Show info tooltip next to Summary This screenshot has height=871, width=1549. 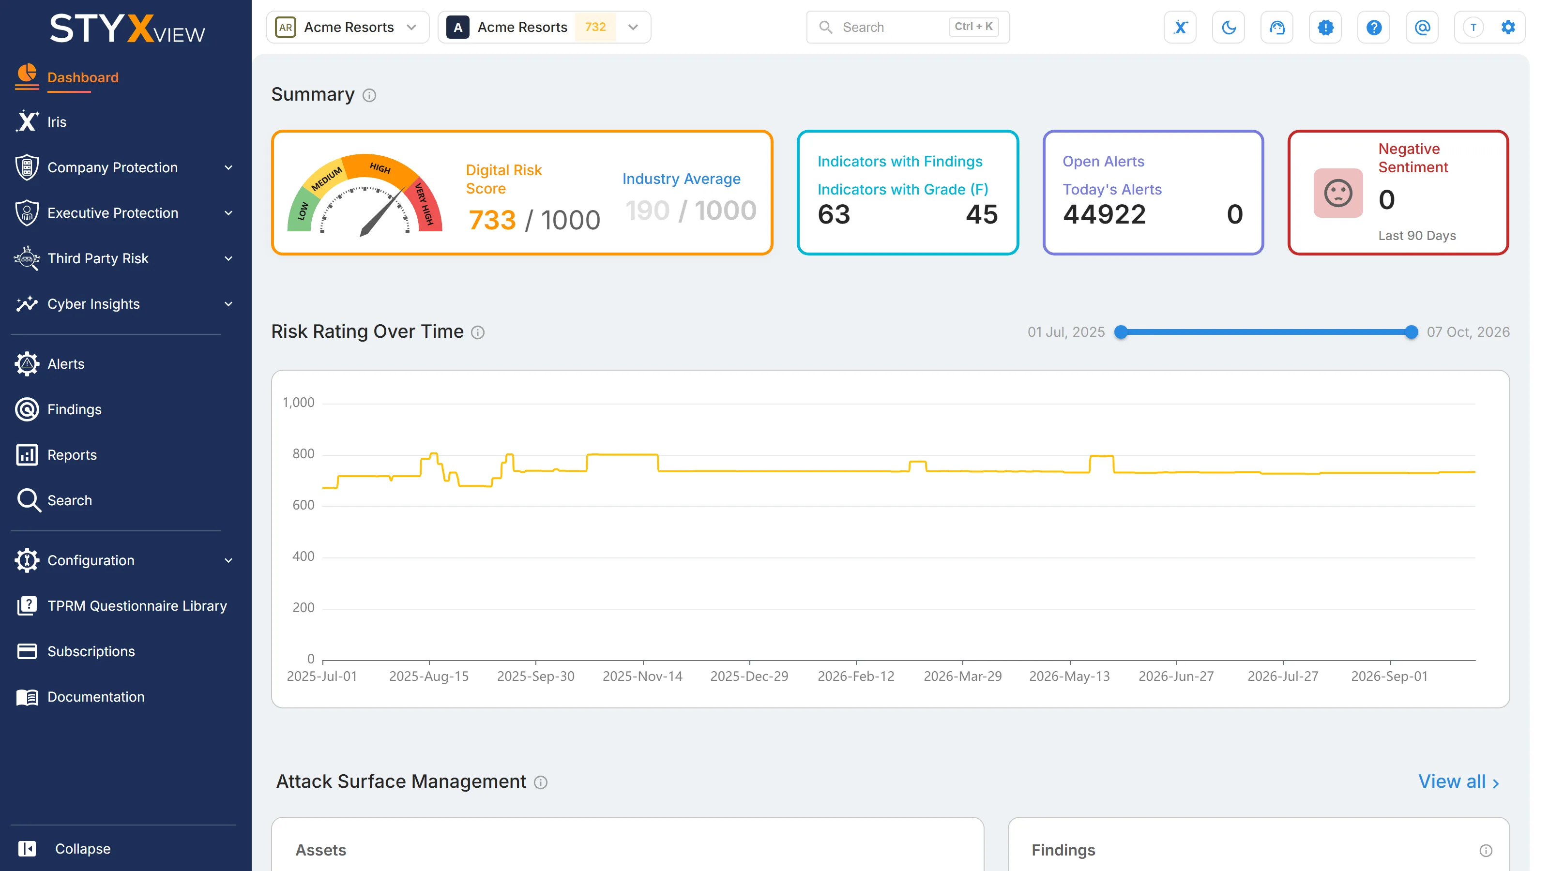click(369, 95)
